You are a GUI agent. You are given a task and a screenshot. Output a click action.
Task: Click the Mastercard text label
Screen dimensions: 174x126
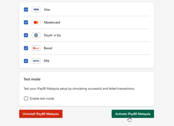coord(52,22)
